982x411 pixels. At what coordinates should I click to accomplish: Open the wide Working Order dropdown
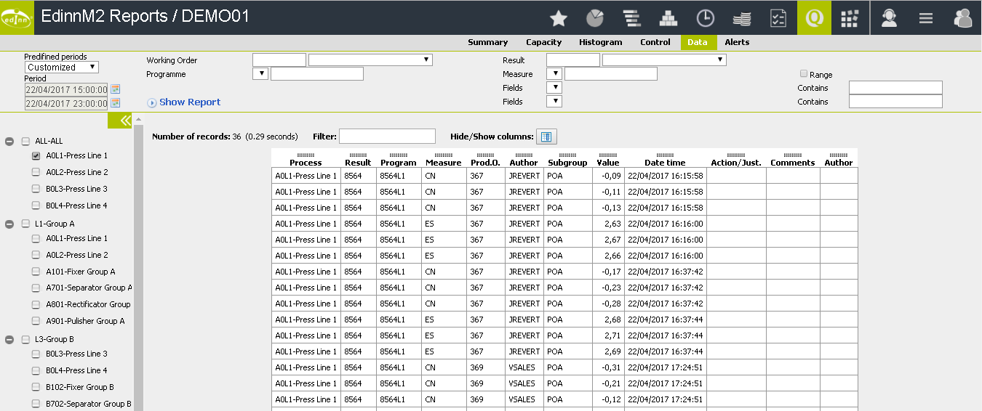[371, 60]
